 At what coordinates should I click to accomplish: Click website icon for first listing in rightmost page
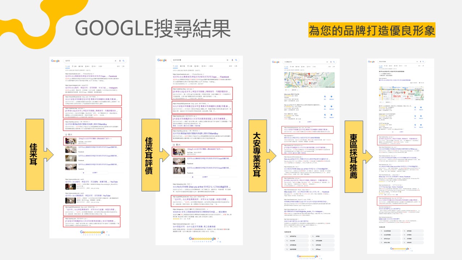coord(415,108)
